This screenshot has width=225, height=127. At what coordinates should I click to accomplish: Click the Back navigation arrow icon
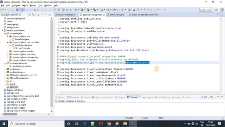pyautogui.click(x=155, y=10)
